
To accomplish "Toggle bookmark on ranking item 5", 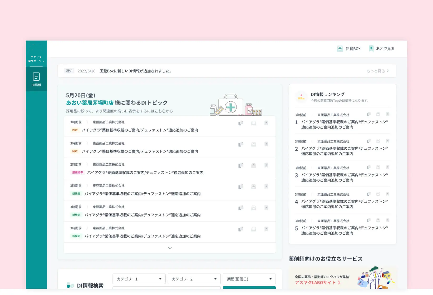I will coord(387,220).
